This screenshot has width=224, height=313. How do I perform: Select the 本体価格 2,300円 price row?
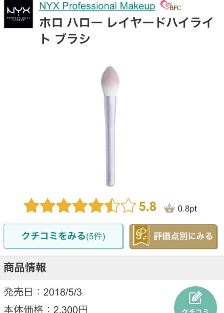point(45,308)
